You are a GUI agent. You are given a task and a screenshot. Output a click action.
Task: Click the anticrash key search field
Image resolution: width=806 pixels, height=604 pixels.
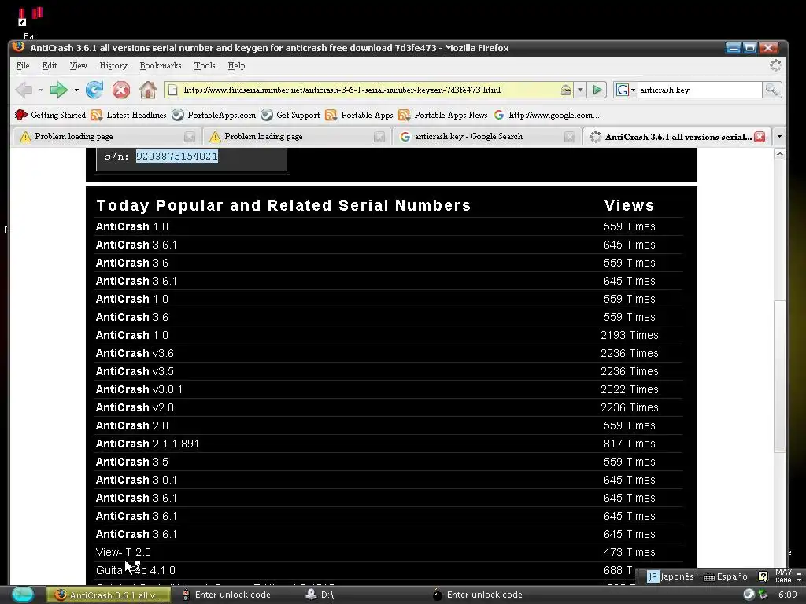700,90
